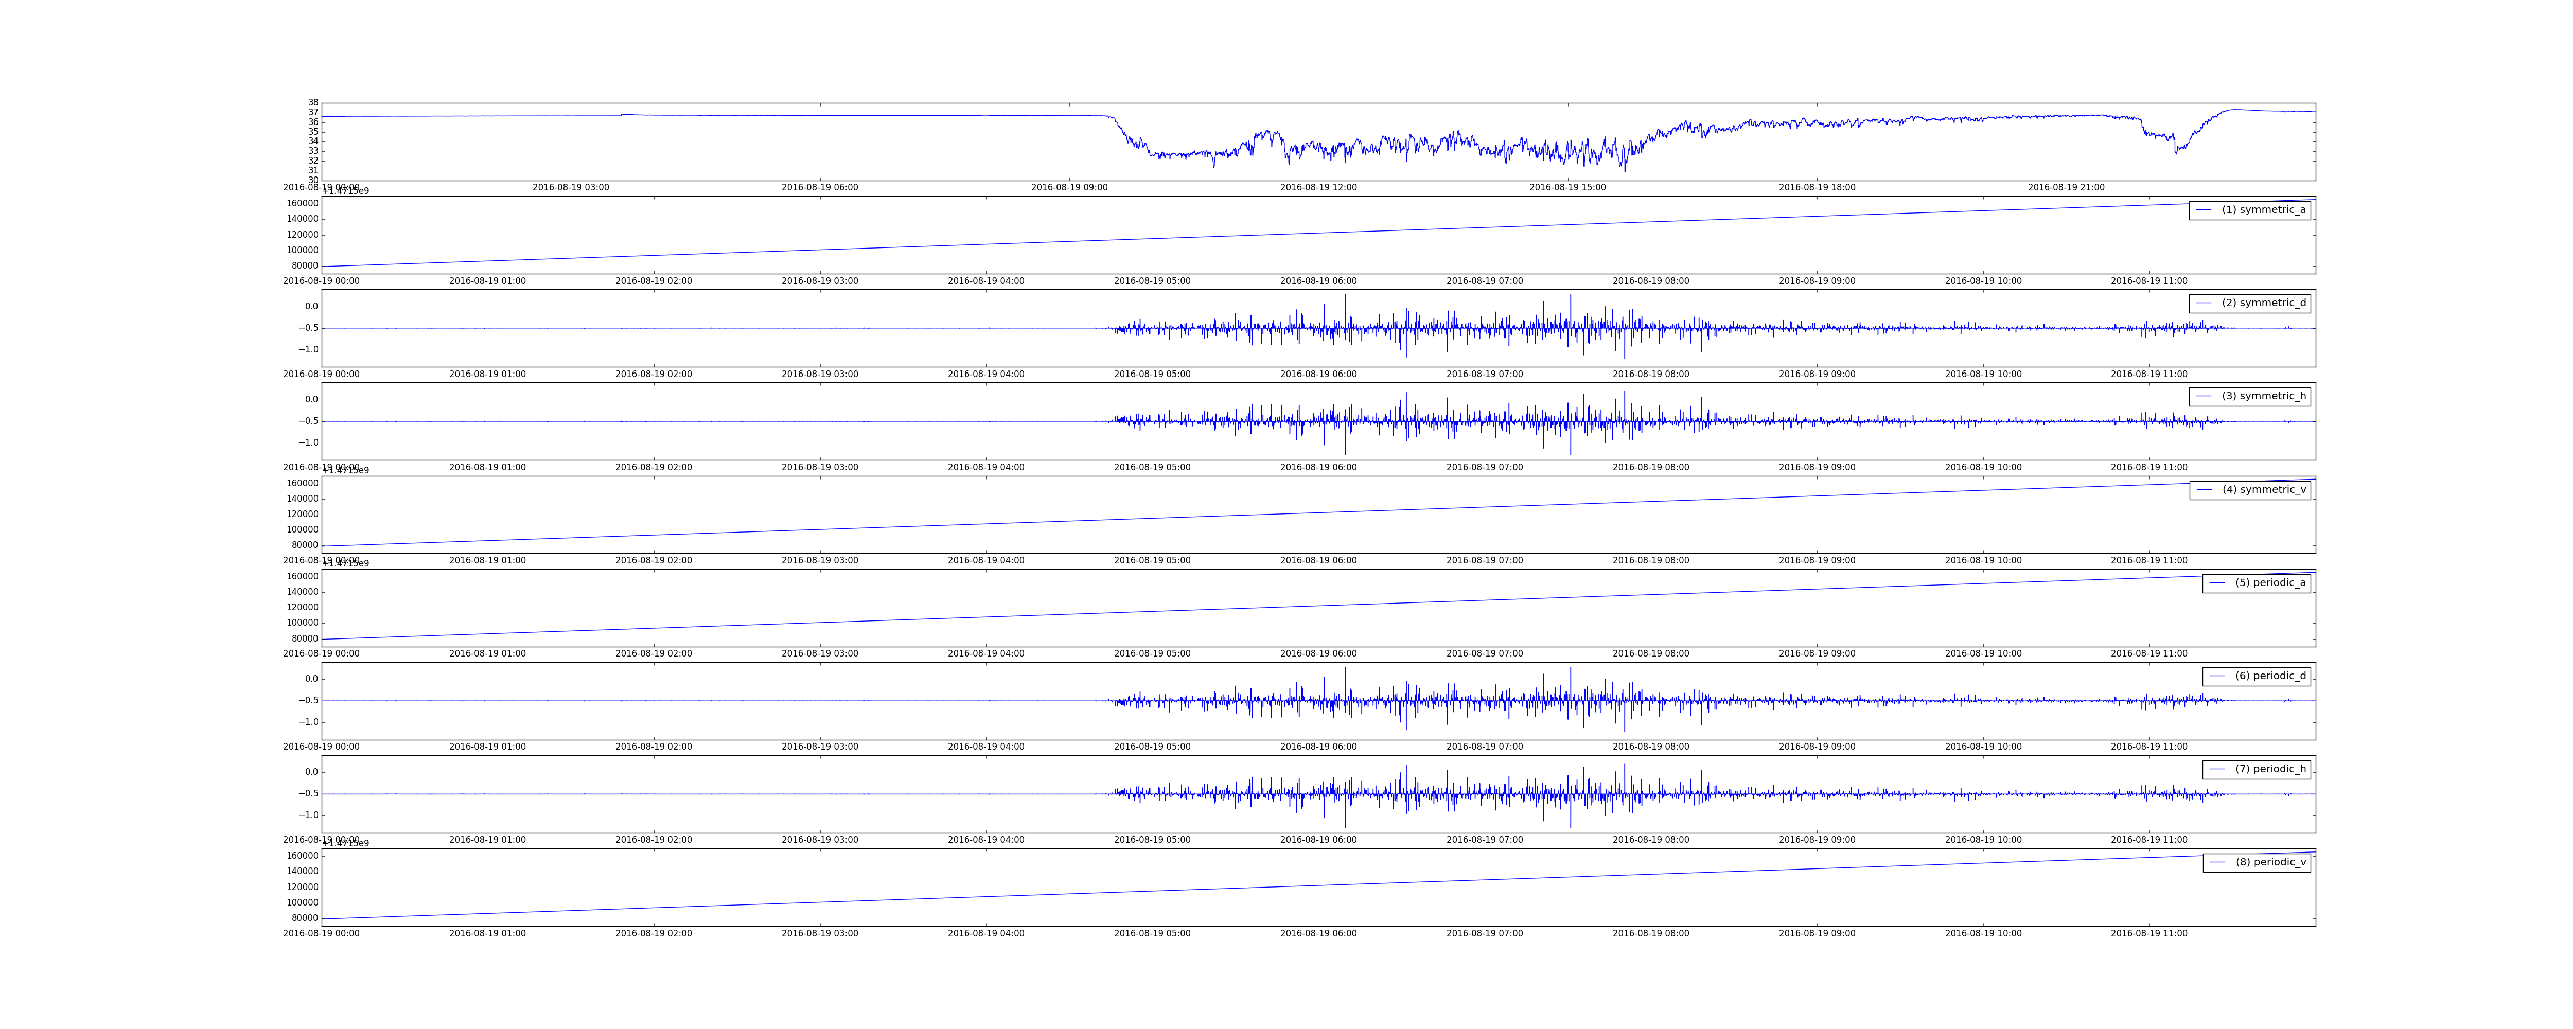Select the "(3) symmetric_h" legend entry
This screenshot has height=1029, width=2573.
point(2263,397)
